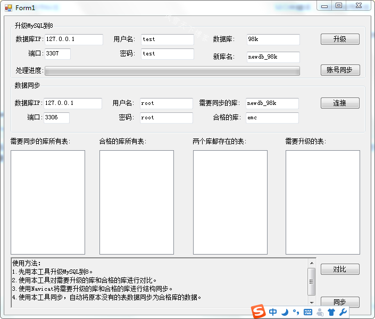Viewport: 375px width, 319px height.
Task: Focus the upgrade 数据库IP field 127.0.0.1
Action: 74,39
